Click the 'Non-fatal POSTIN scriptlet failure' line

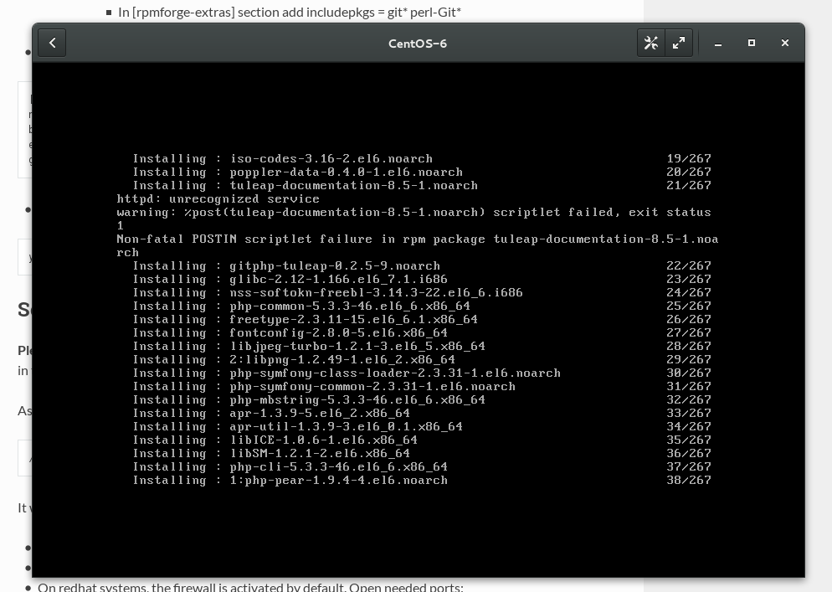click(418, 246)
